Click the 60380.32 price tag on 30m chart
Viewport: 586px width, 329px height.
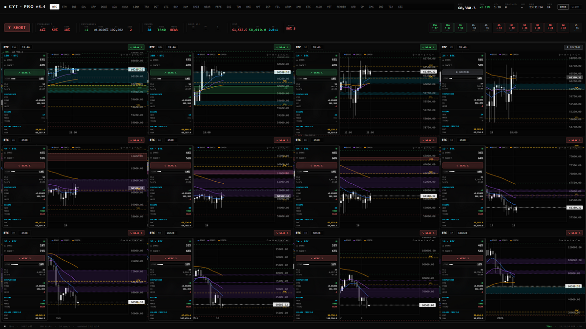click(283, 72)
